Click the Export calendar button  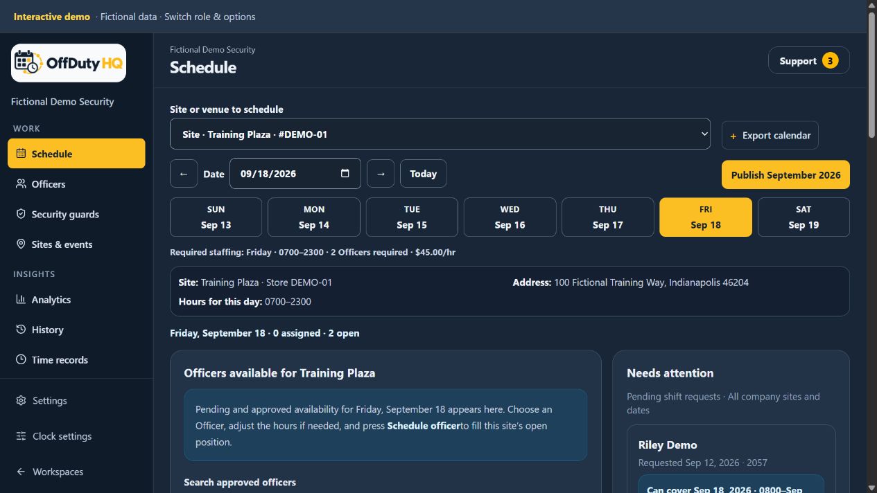(770, 136)
